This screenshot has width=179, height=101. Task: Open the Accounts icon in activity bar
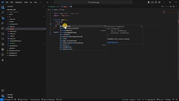(3, 90)
